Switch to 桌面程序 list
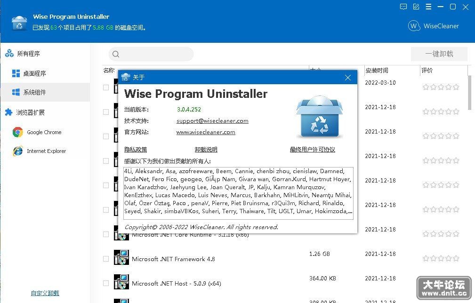The image size is (475, 303). pos(29,73)
